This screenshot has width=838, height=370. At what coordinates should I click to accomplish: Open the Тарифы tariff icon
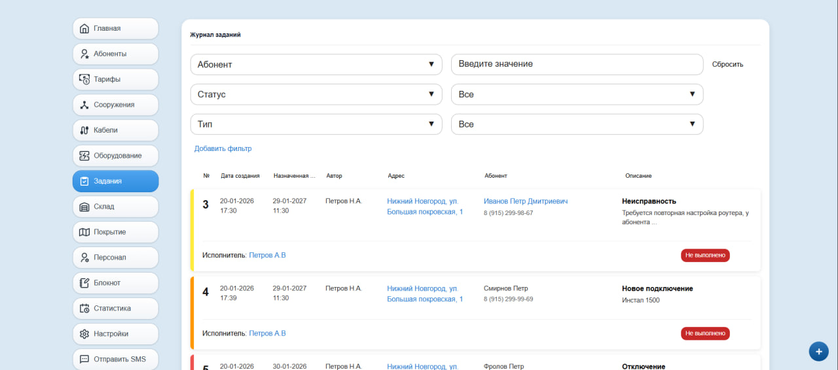coord(84,80)
